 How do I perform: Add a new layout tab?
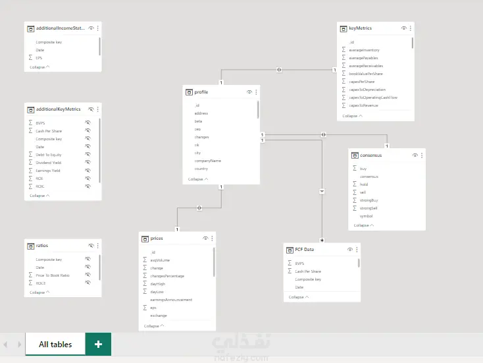tap(99, 344)
